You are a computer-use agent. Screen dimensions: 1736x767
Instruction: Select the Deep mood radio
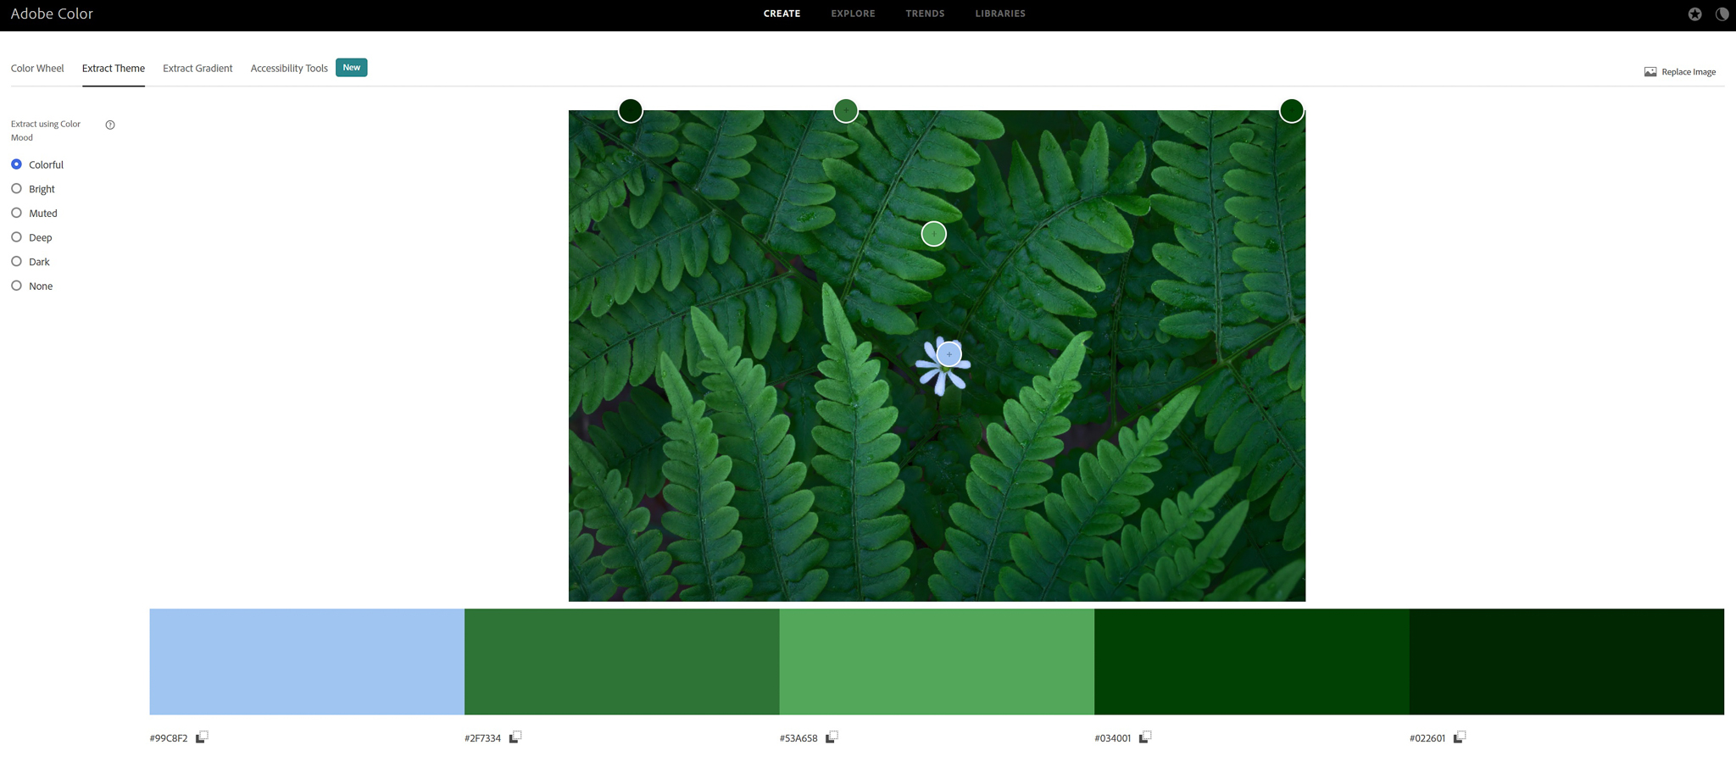tap(16, 237)
